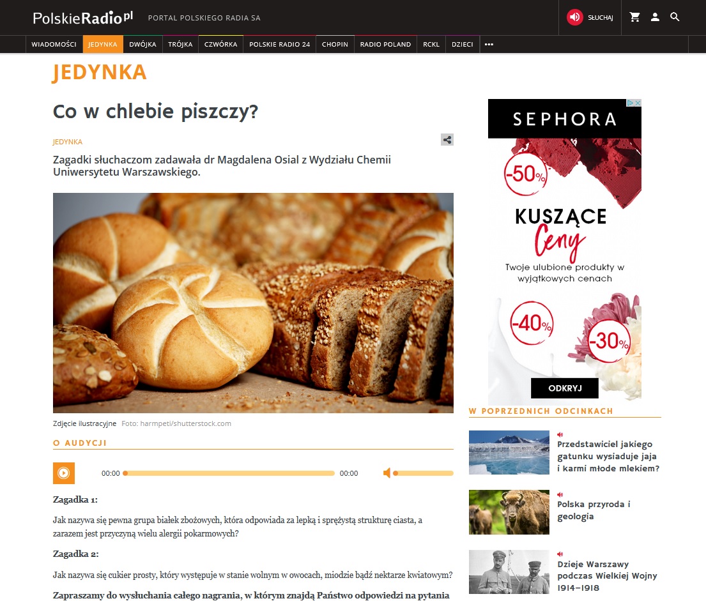
Task: Click the article share icon
Action: point(447,140)
